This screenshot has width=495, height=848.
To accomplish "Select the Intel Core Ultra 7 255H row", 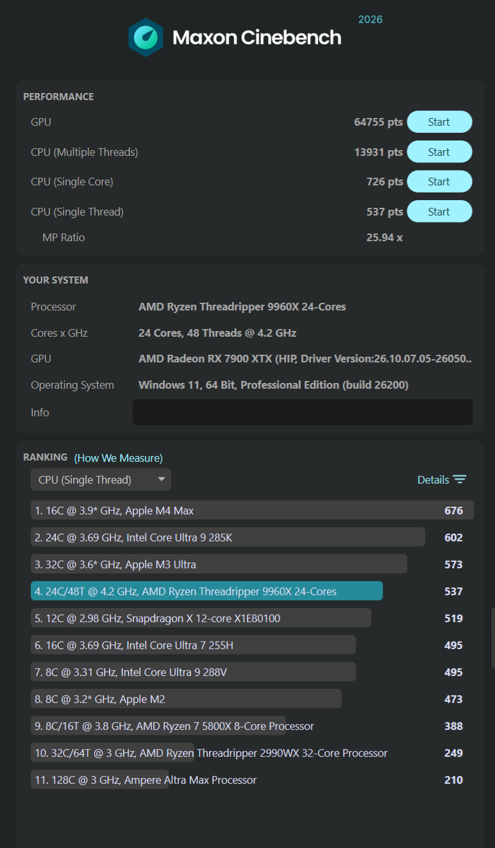I will (252, 645).
